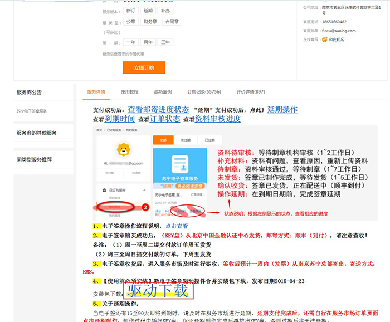Switch to the 成功案例 tab
This screenshot has width=390, height=322.
click(163, 92)
